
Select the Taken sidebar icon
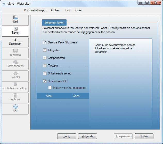coord(15,28)
